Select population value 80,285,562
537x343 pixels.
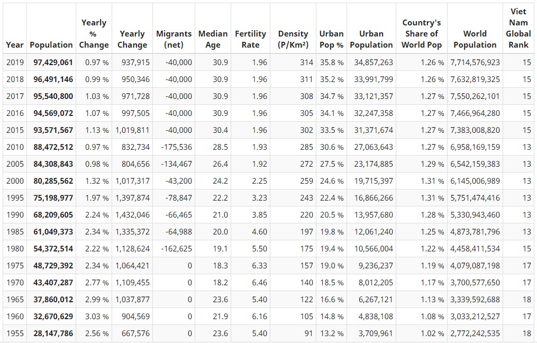pyautogui.click(x=53, y=181)
